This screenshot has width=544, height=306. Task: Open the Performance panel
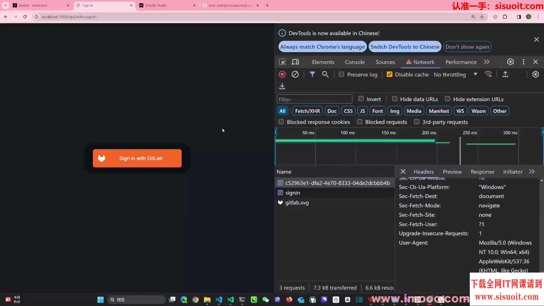(461, 62)
